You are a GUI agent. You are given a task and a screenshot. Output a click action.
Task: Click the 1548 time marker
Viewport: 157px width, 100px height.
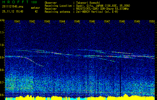pos(122,21)
